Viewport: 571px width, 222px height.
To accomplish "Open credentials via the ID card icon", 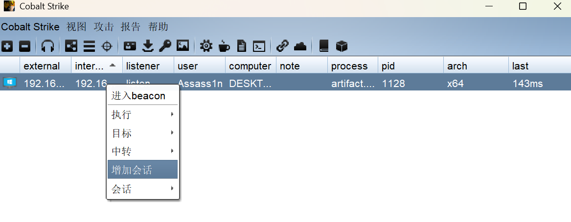I will (130, 46).
